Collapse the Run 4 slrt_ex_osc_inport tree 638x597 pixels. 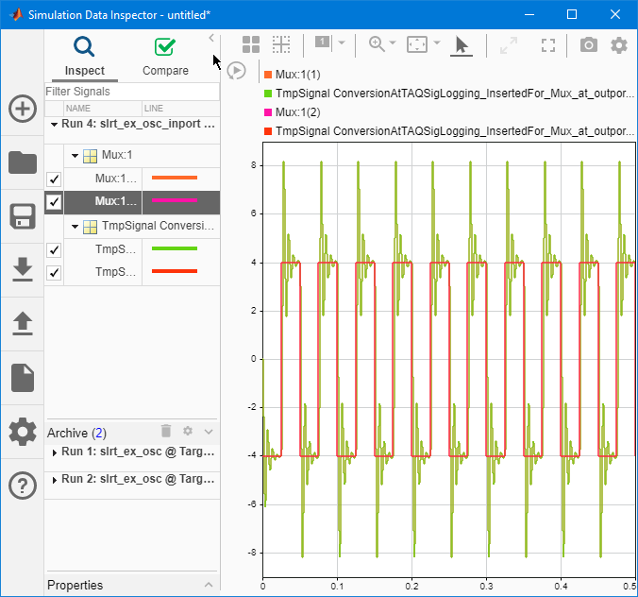coord(53,124)
